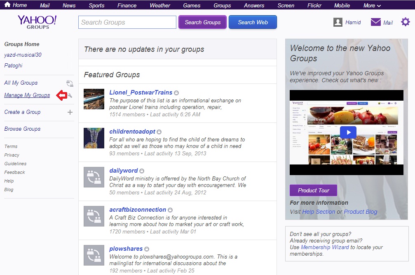Open the Mail envelope icon
The image size is (415, 275).
click(375, 22)
